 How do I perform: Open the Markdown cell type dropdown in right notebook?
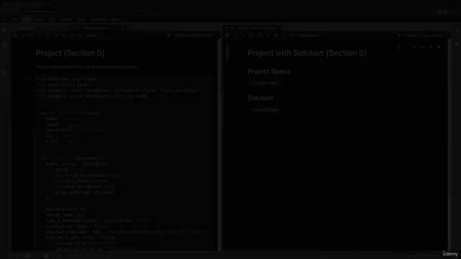click(x=310, y=35)
